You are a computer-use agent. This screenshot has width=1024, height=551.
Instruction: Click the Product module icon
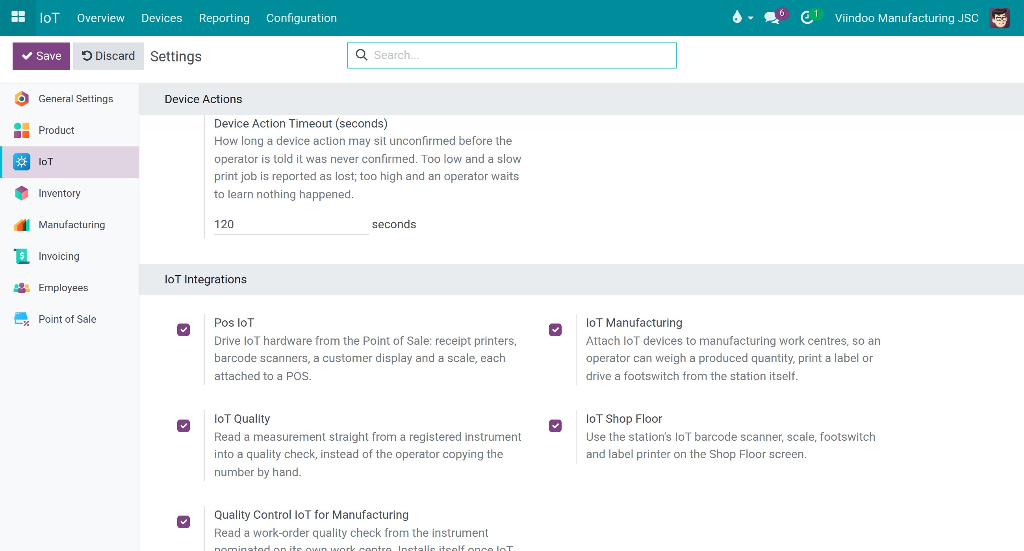(x=22, y=130)
